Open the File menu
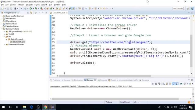195x110 pixels. pyautogui.click(x=2, y=5)
